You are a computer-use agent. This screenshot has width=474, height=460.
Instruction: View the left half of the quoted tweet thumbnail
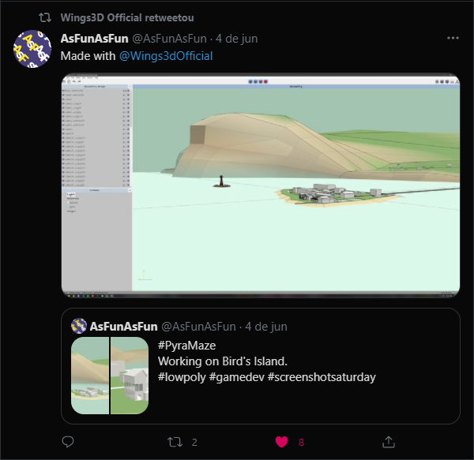click(90, 376)
